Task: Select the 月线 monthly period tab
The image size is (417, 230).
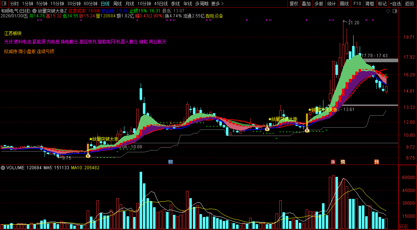Action: point(129,4)
